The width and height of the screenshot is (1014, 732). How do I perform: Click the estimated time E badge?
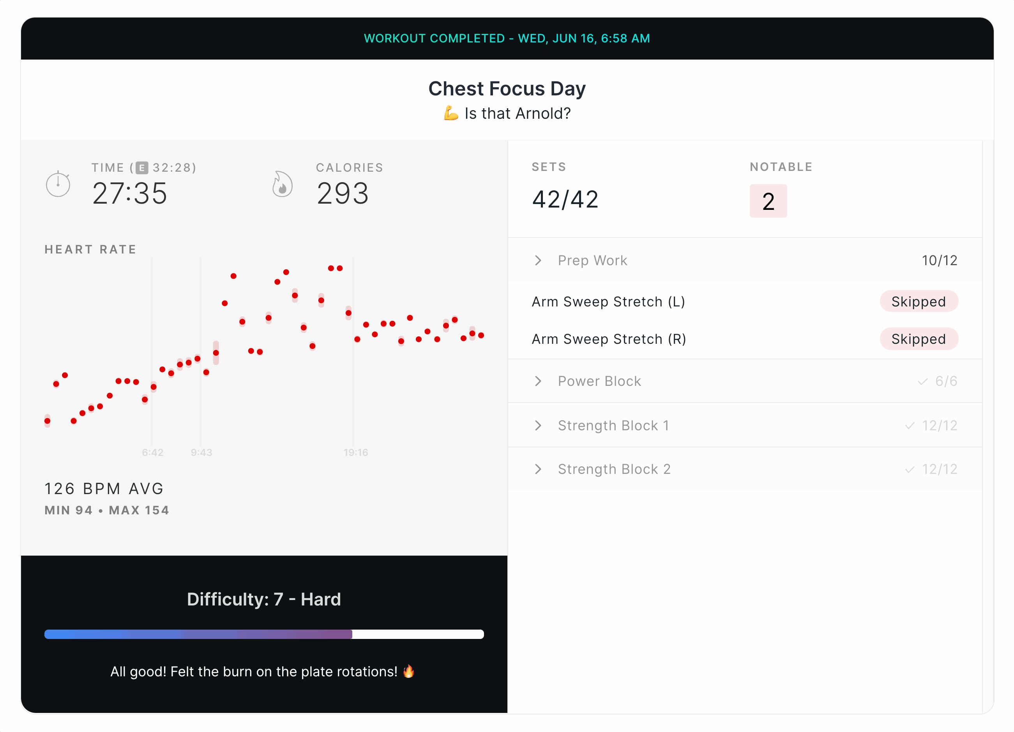click(x=142, y=168)
